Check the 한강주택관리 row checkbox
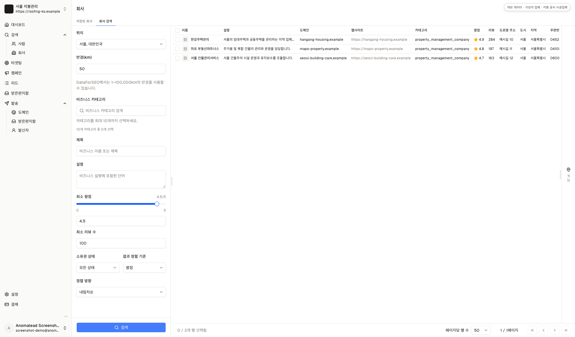This screenshot has height=337, width=575. (x=177, y=40)
